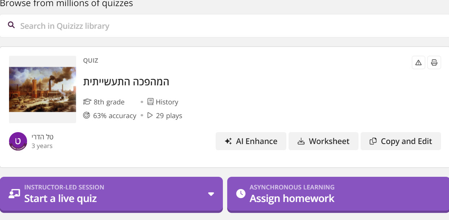Click the Copy and Edit duplicate icon
The height and width of the screenshot is (220, 449).
tap(373, 142)
